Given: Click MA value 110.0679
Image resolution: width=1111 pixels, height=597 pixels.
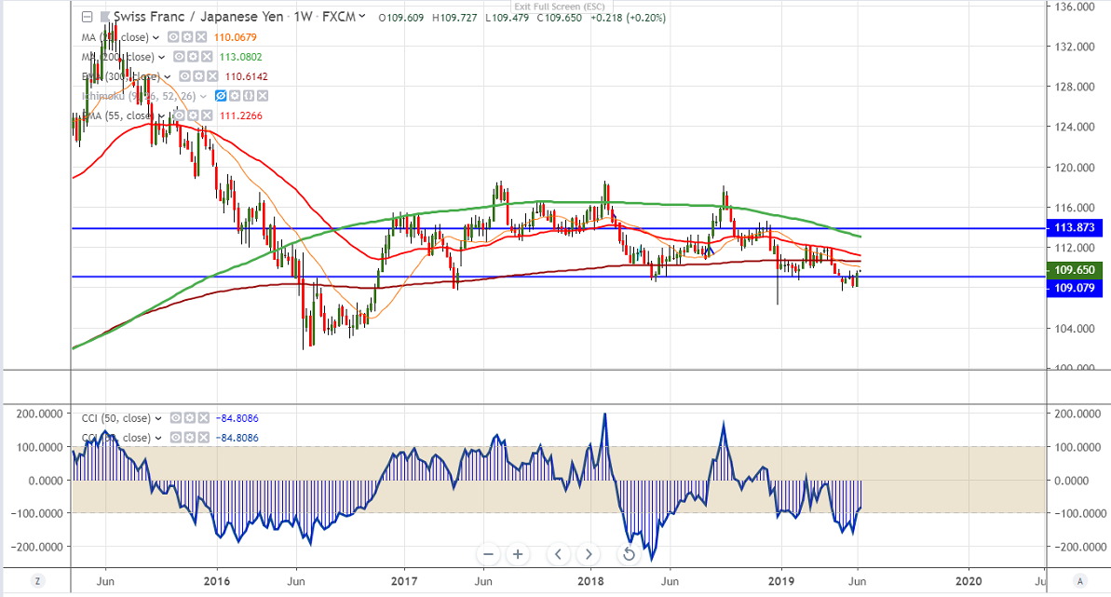Looking at the screenshot, I should click(236, 37).
